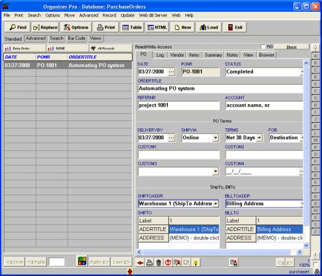Viewport: 322px width, 276px height.
Task: Click the red splitter arrows icon in status bar
Action: click(x=130, y=271)
